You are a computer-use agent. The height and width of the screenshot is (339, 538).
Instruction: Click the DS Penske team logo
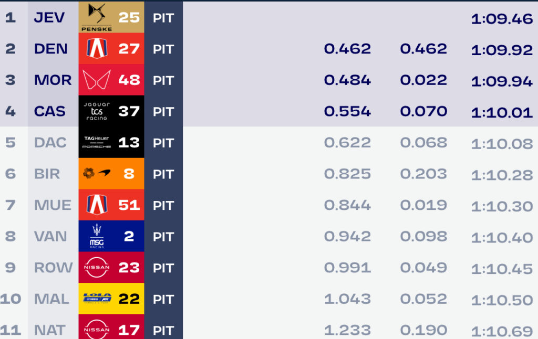click(97, 18)
